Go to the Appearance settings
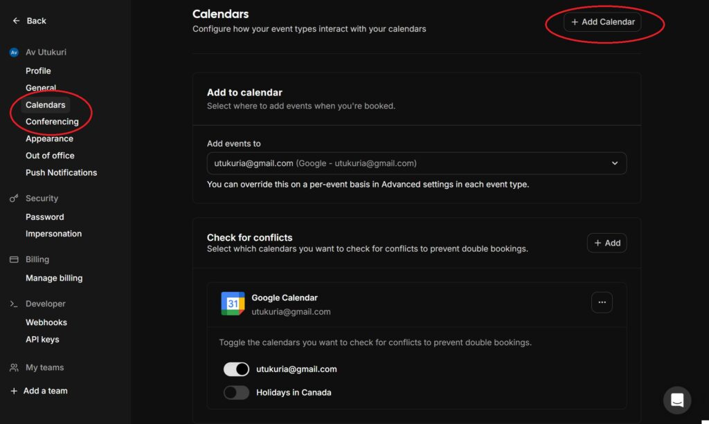The image size is (709, 424). point(49,139)
